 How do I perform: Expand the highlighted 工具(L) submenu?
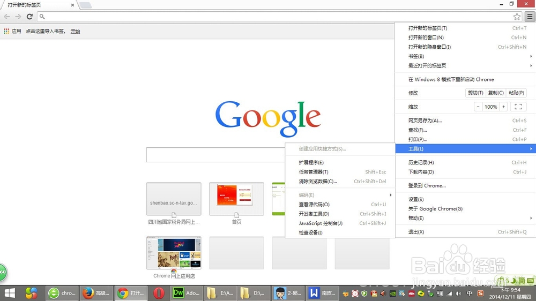click(466, 148)
